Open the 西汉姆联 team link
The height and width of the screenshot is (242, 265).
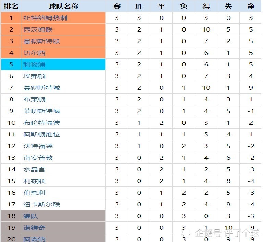38,29
